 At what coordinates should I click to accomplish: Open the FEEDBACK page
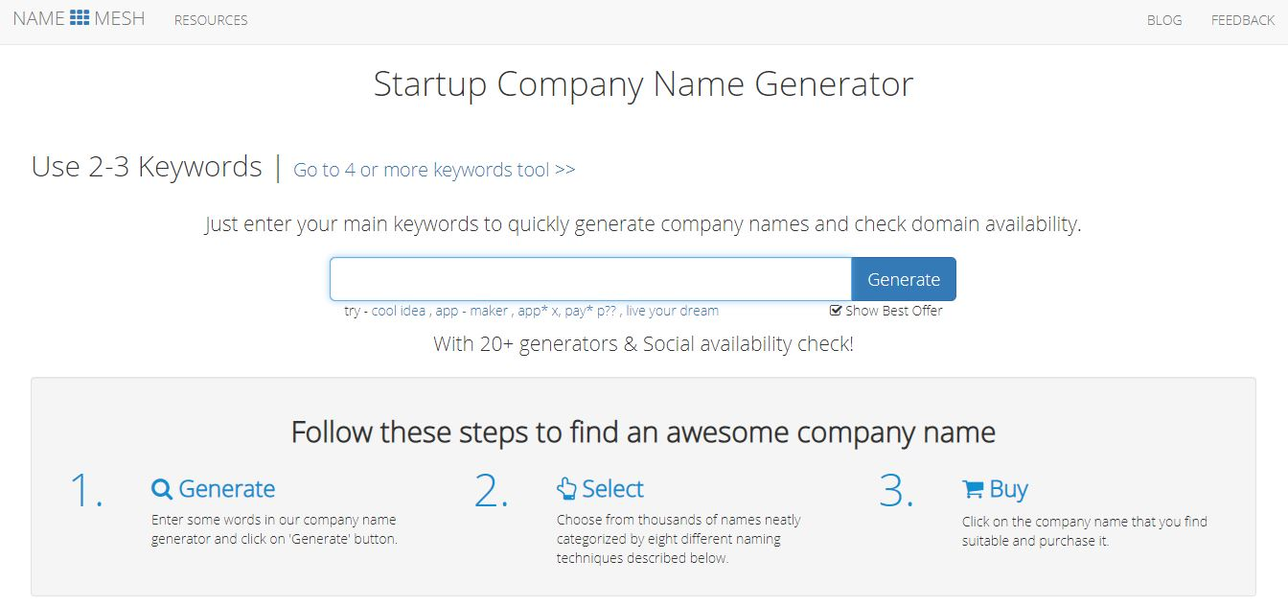1242,19
